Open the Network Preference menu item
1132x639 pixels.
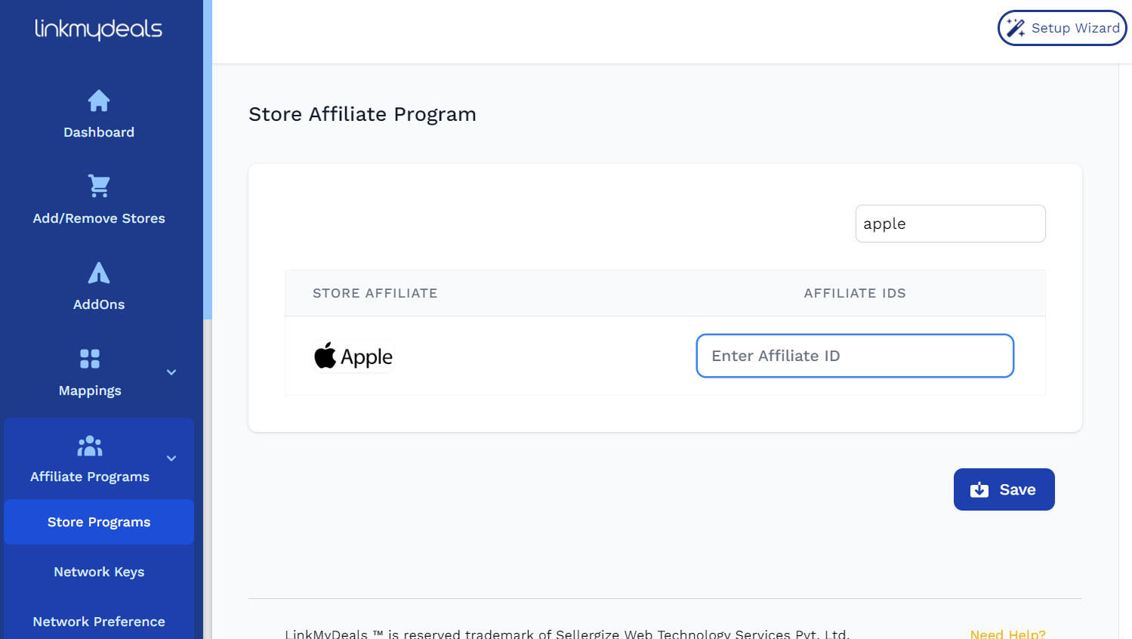[99, 621]
